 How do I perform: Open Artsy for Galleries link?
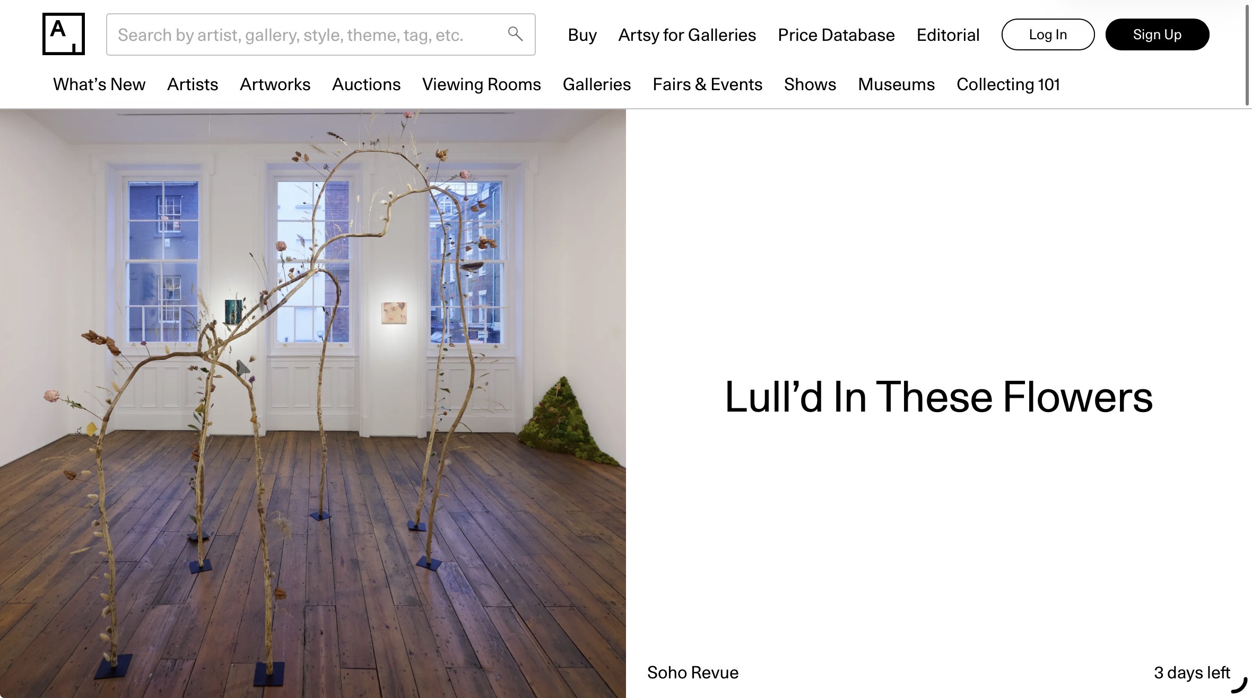(x=687, y=35)
